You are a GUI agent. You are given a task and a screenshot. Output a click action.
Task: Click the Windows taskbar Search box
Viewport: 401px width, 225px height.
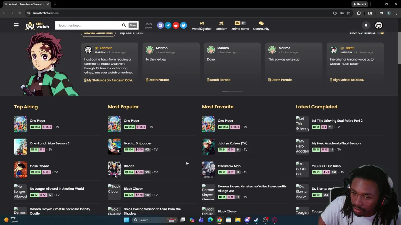click(154, 220)
